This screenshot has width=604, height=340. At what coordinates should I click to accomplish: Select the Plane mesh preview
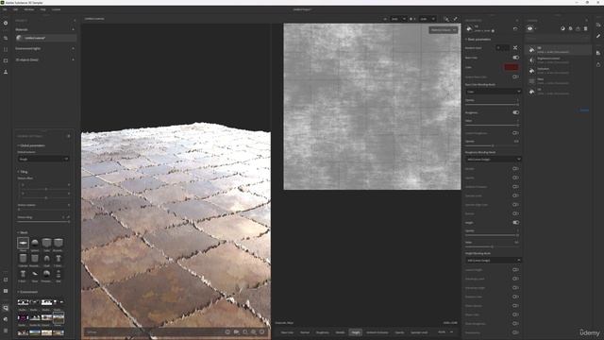(23, 243)
